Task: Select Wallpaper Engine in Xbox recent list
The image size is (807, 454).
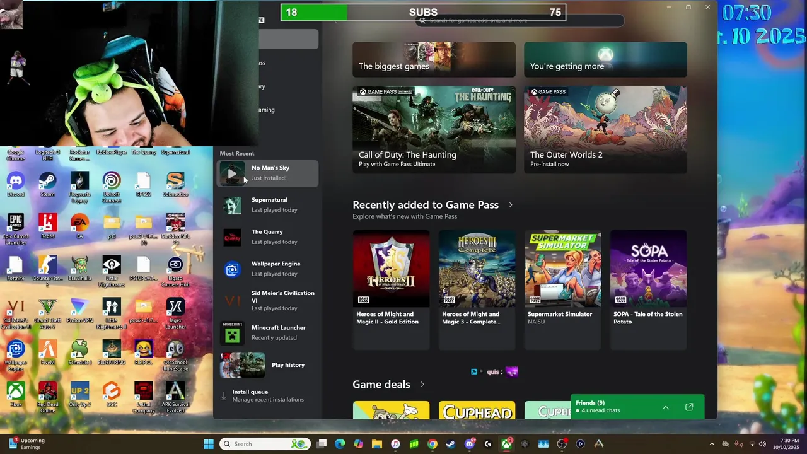Action: pyautogui.click(x=268, y=269)
